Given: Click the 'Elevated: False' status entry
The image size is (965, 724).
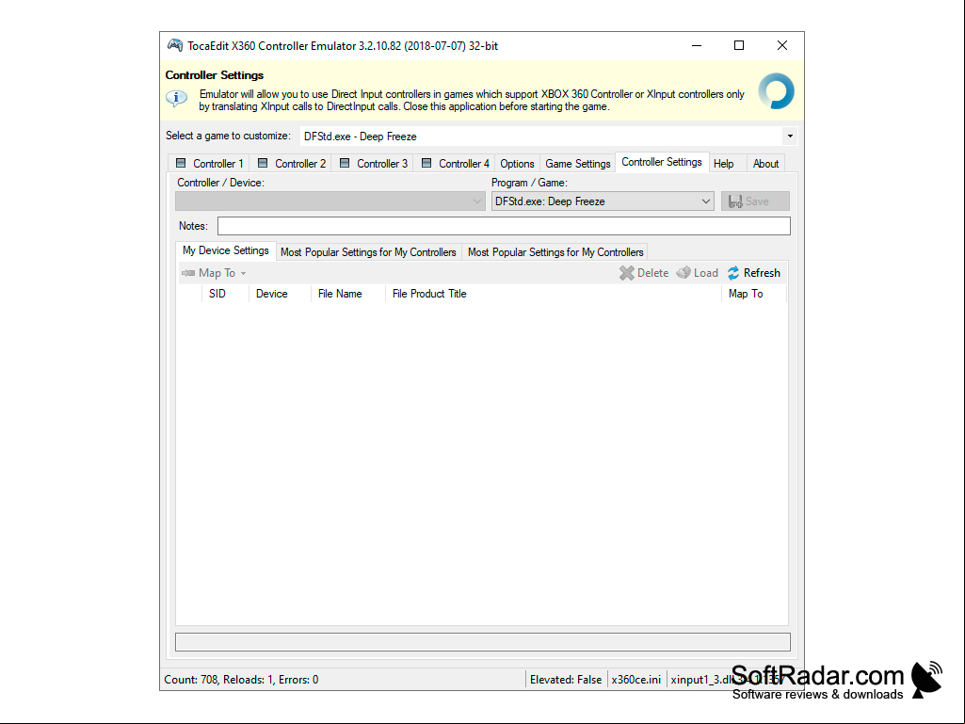Looking at the screenshot, I should tap(566, 680).
